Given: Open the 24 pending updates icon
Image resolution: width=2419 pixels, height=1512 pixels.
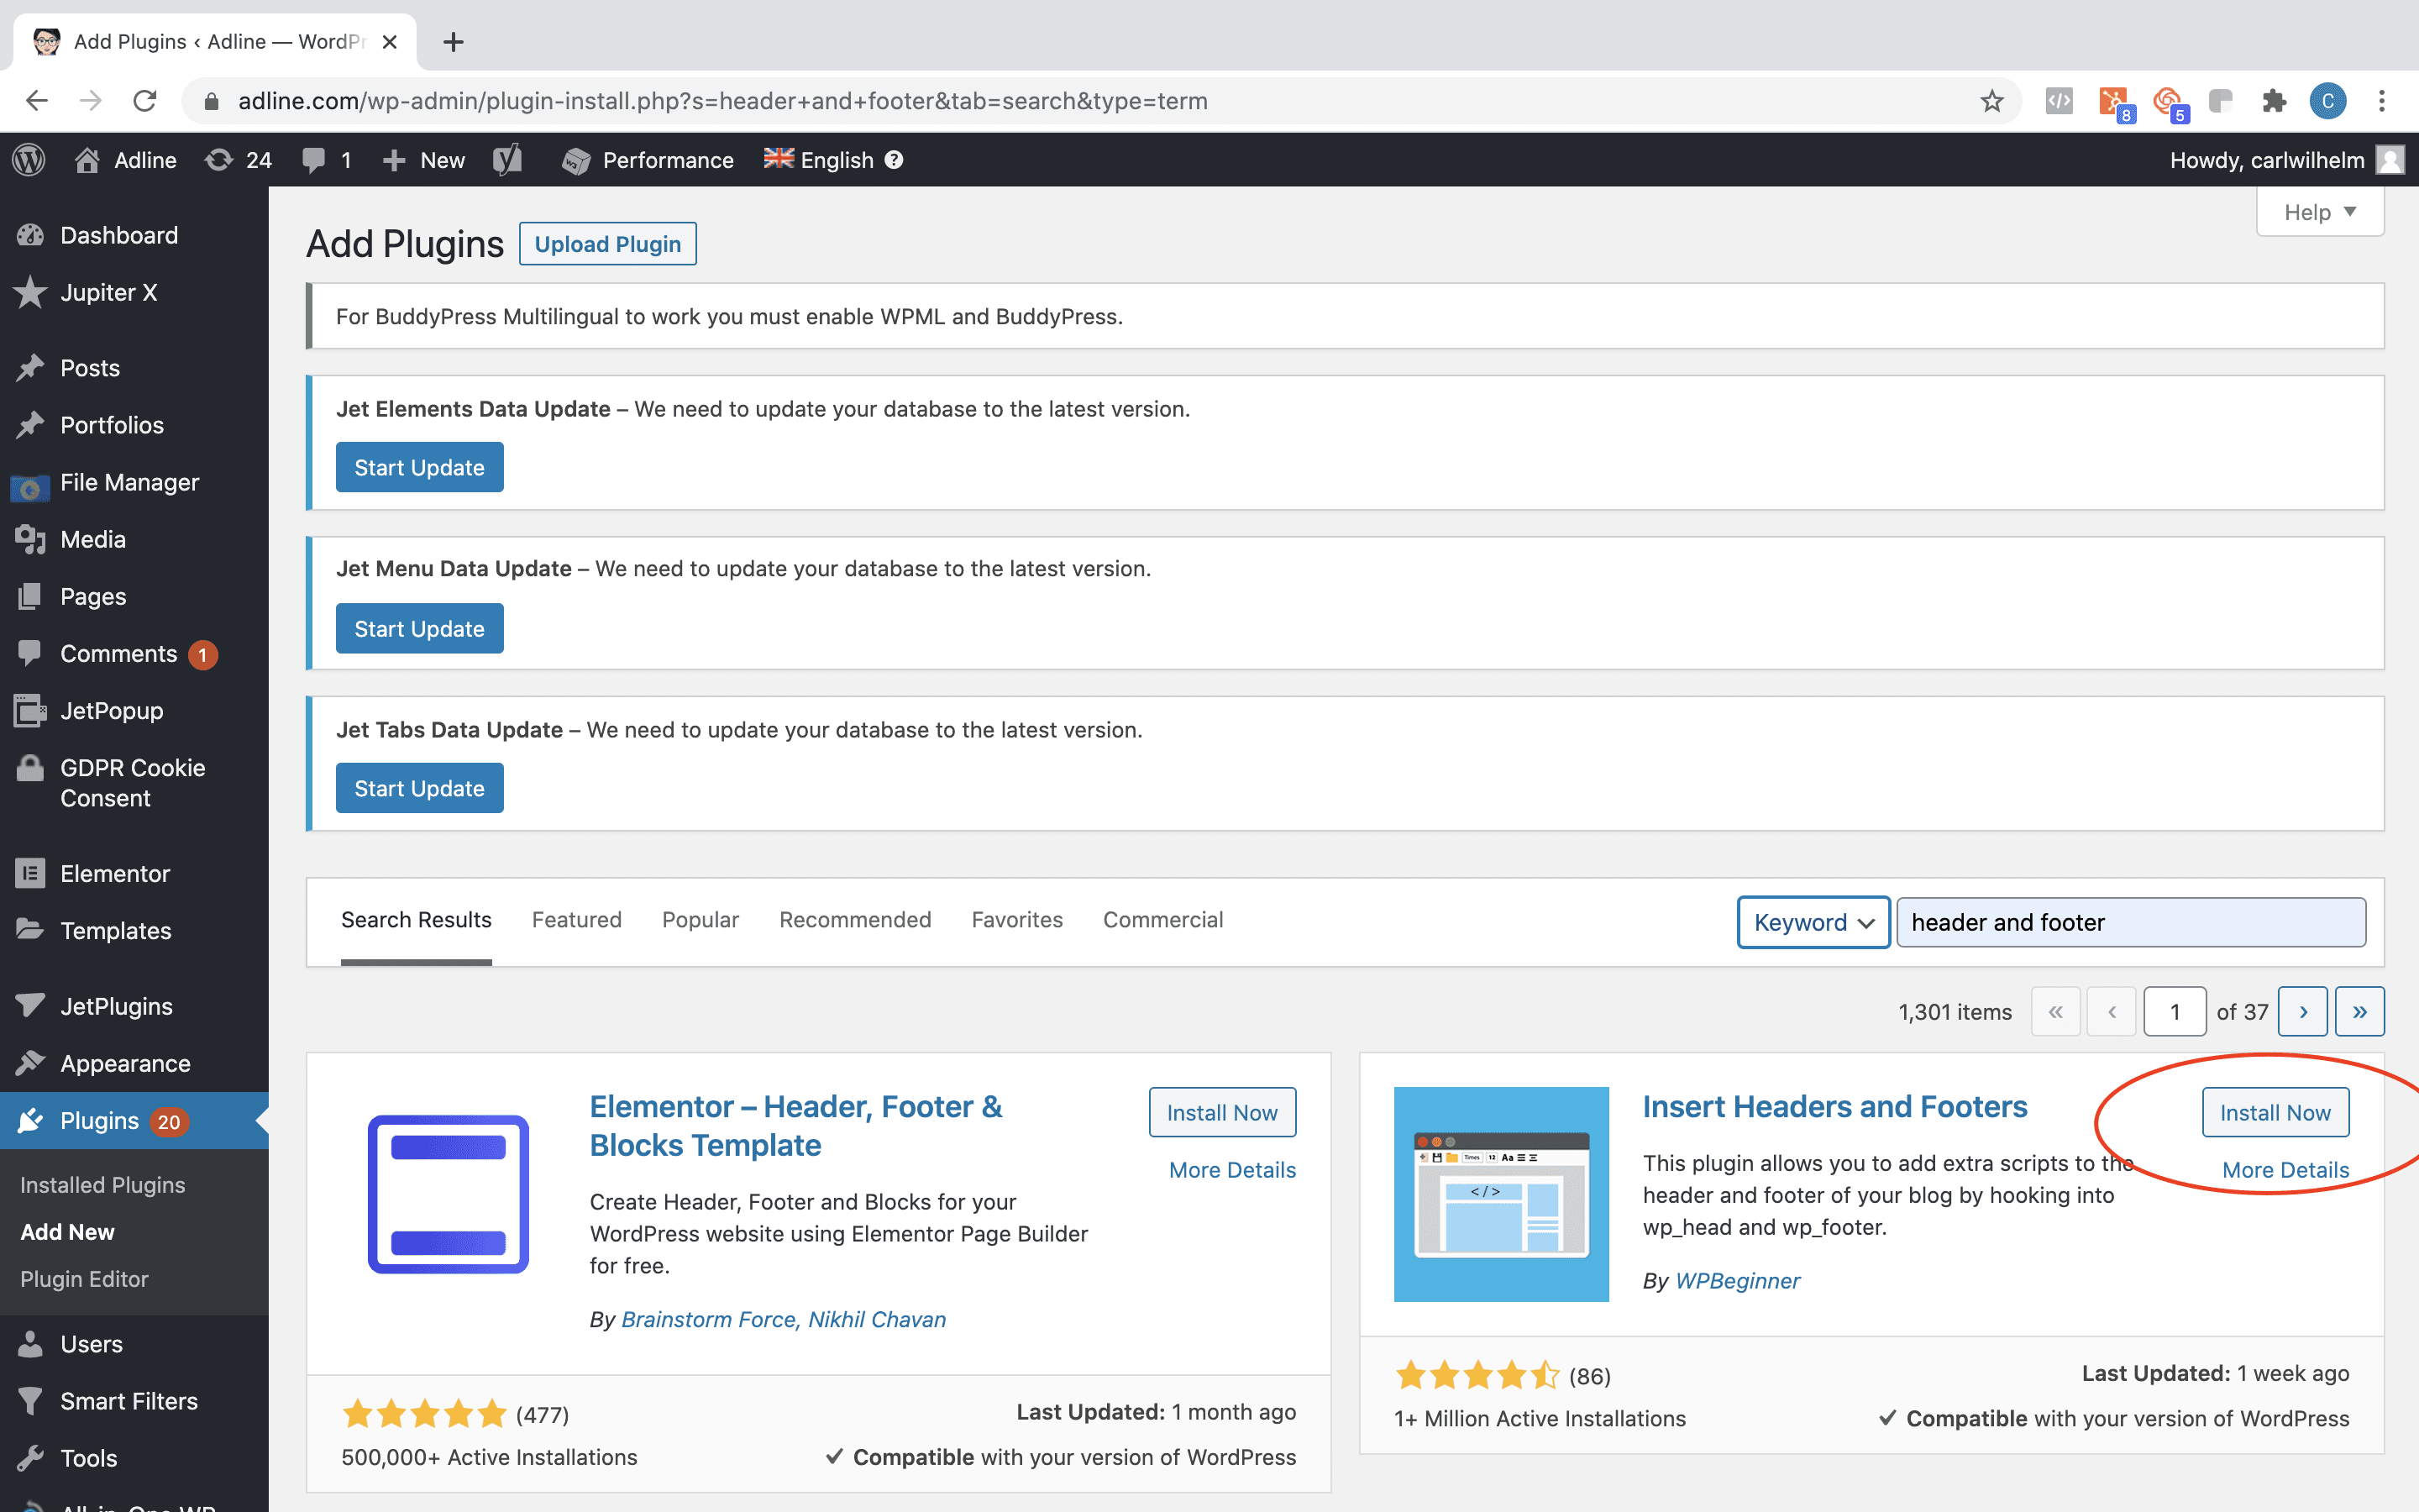Looking at the screenshot, I should 219,160.
